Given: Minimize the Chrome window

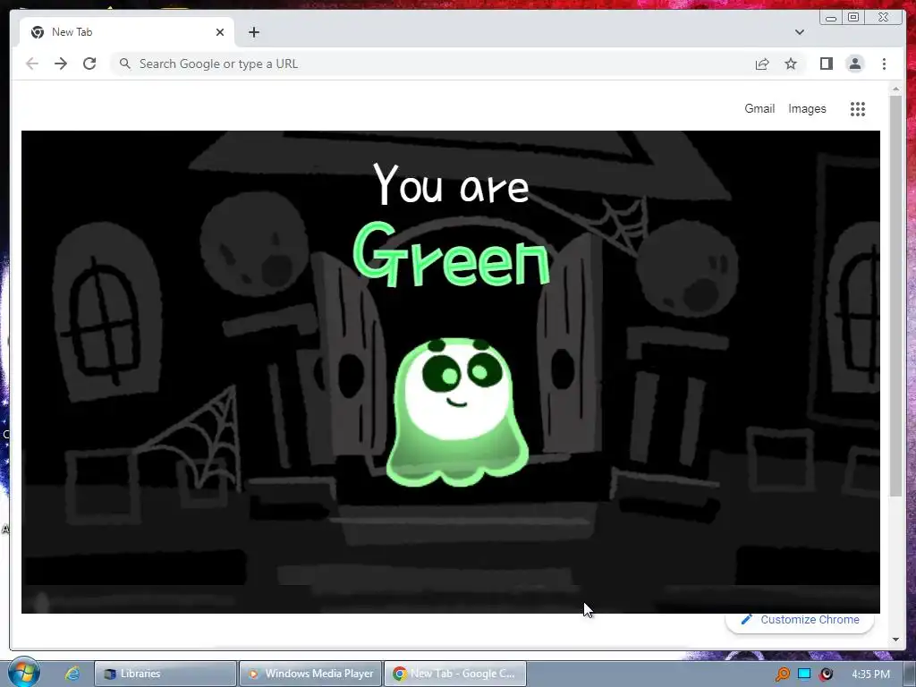Looking at the screenshot, I should [831, 18].
